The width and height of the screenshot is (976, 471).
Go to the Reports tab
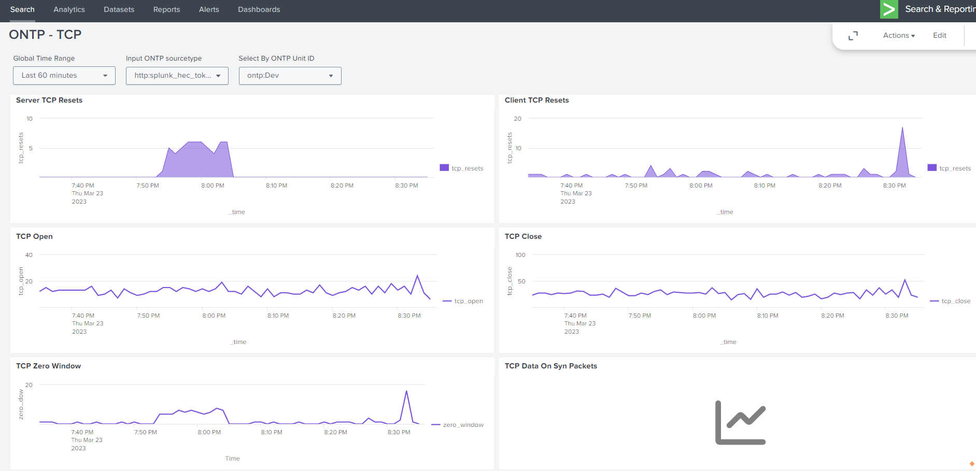tap(166, 9)
